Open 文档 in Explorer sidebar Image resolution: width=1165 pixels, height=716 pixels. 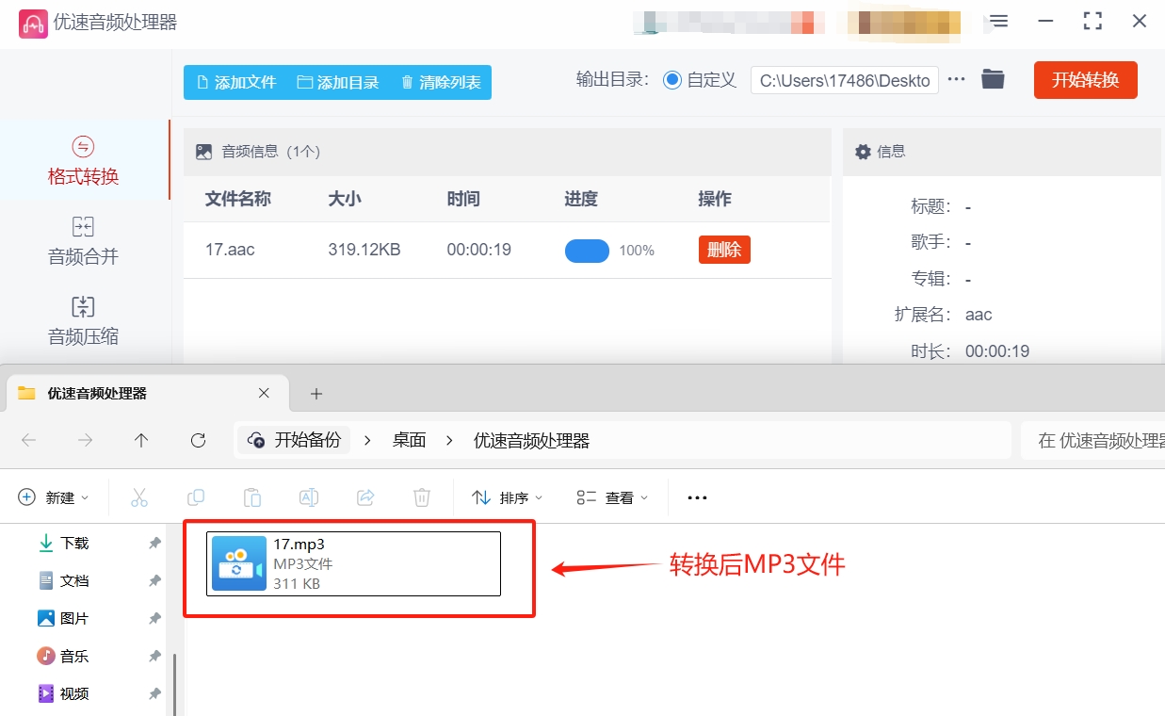62,581
